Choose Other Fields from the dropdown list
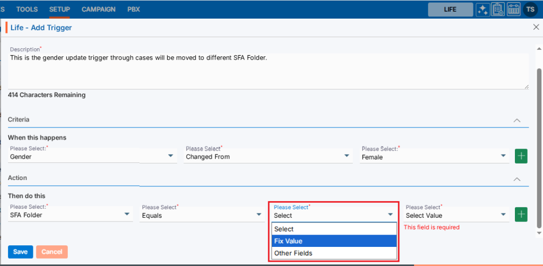 pos(334,253)
